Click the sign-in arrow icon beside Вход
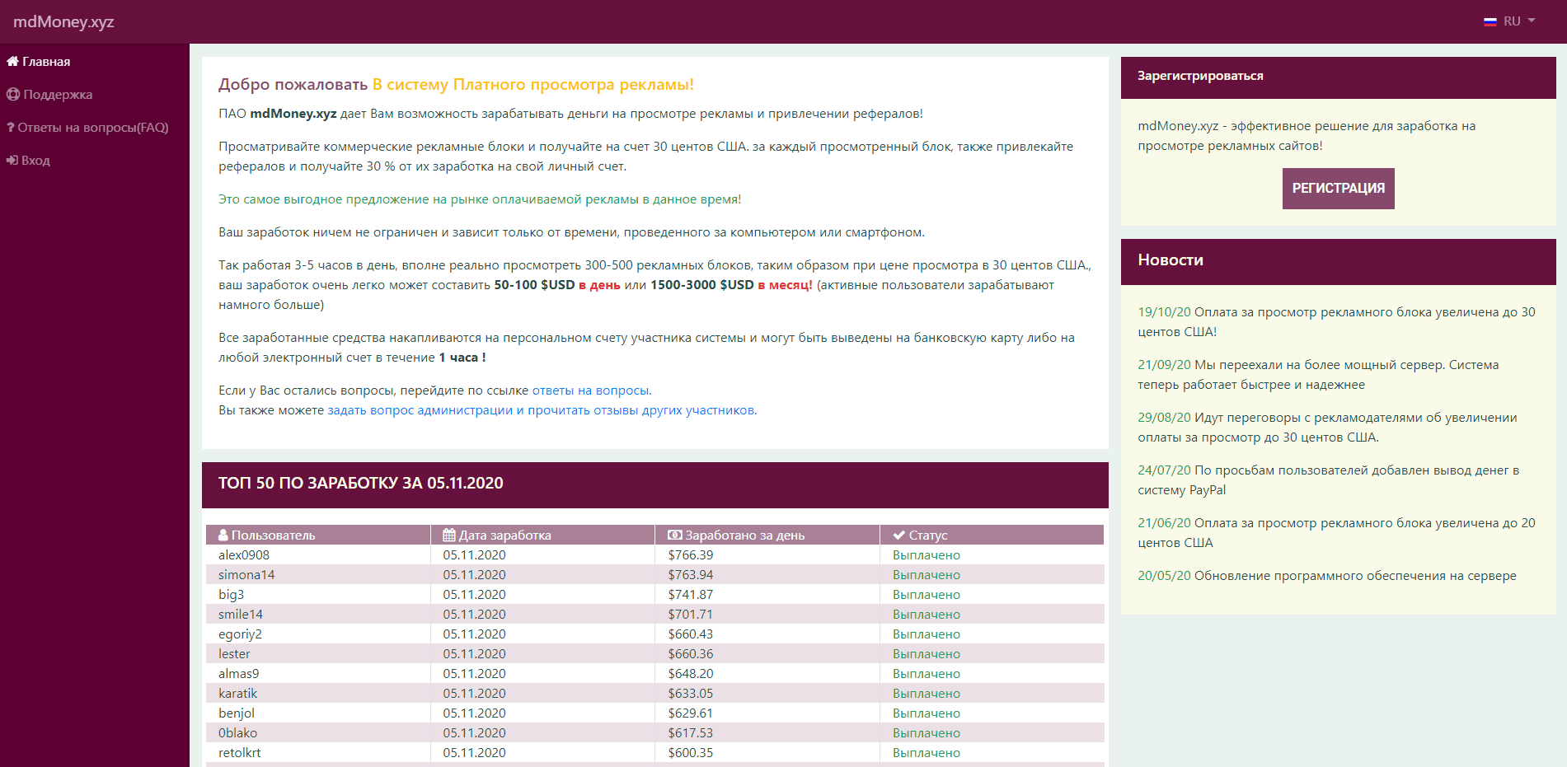 pos(12,161)
